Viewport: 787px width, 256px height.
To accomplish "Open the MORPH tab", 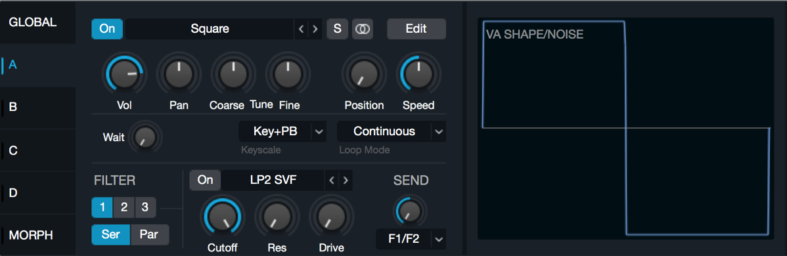I will 37,235.
